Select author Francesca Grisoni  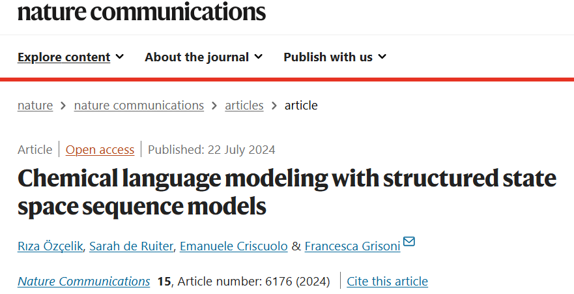tap(351, 246)
